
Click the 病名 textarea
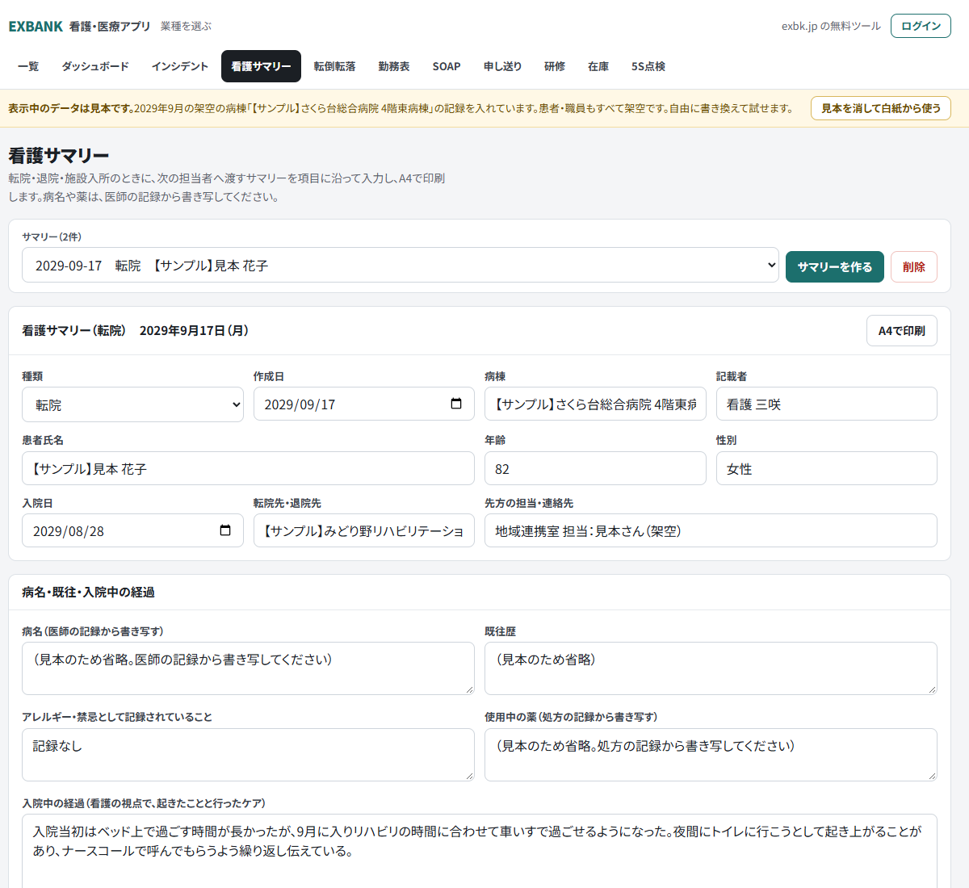pos(248,668)
